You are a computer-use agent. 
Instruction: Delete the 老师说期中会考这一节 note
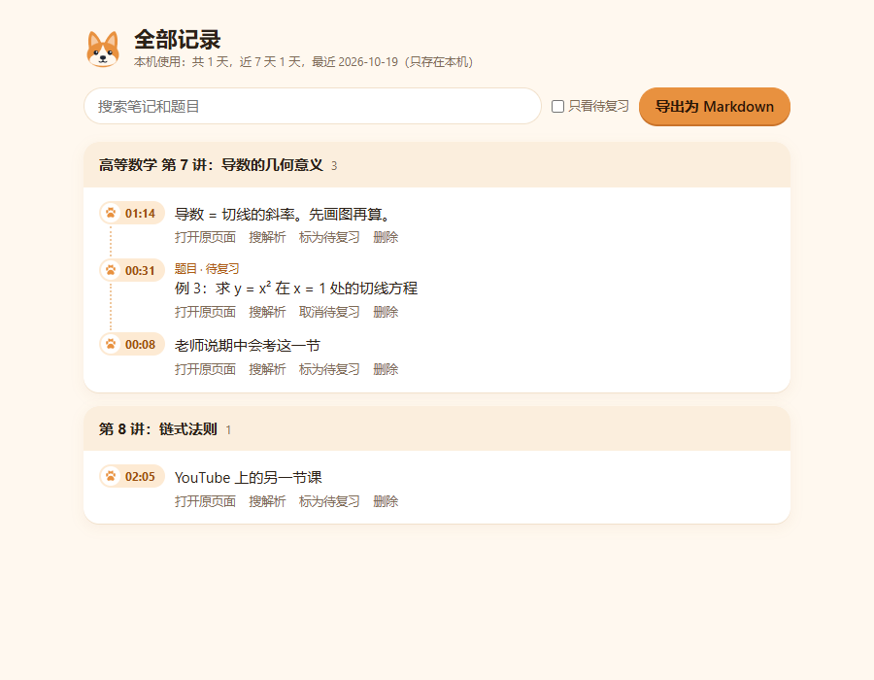386,369
